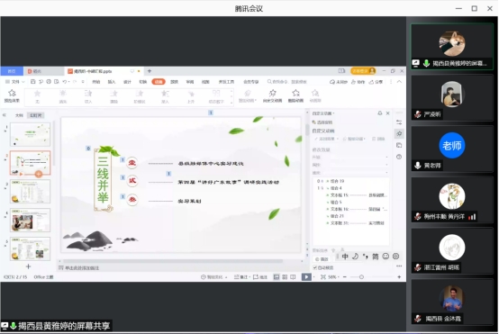Expand the File menu dropdown
The height and width of the screenshot is (334, 499).
tap(15, 82)
